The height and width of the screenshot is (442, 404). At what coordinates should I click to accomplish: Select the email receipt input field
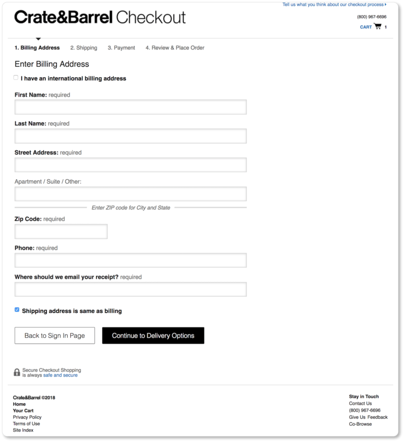coord(130,289)
